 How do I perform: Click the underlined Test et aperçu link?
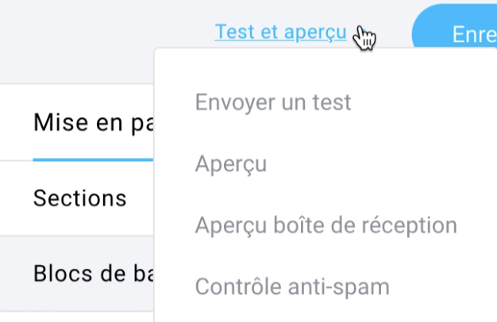tap(281, 32)
